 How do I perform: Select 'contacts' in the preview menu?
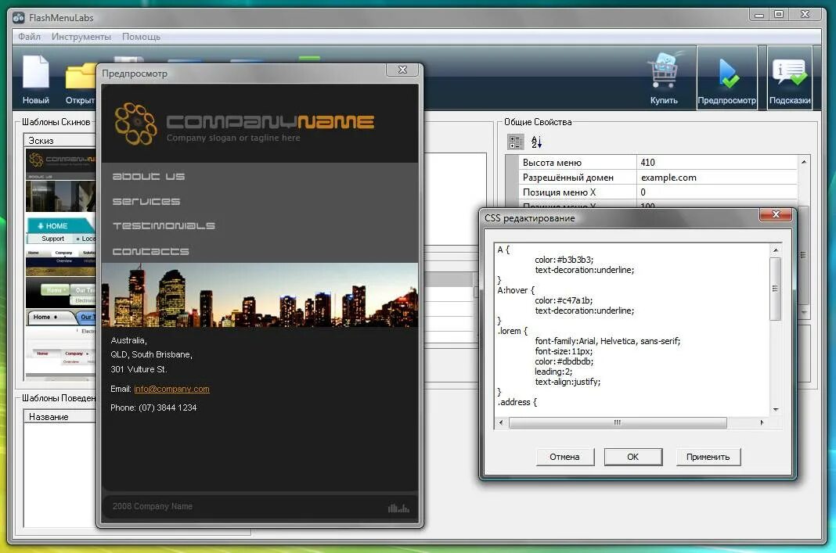point(150,251)
